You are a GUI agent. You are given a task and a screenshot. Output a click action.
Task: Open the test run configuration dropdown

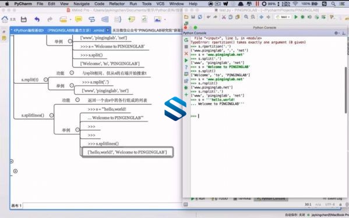point(283,17)
